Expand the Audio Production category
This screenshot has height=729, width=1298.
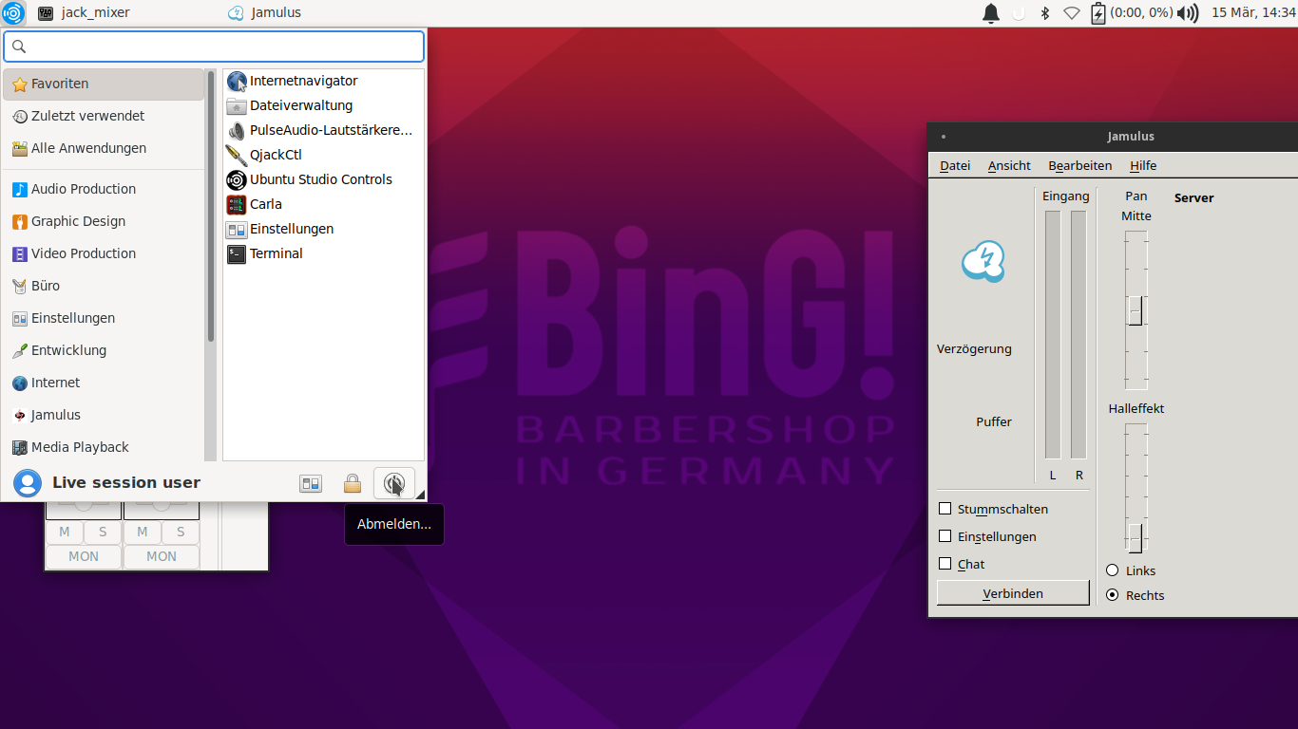(x=84, y=189)
